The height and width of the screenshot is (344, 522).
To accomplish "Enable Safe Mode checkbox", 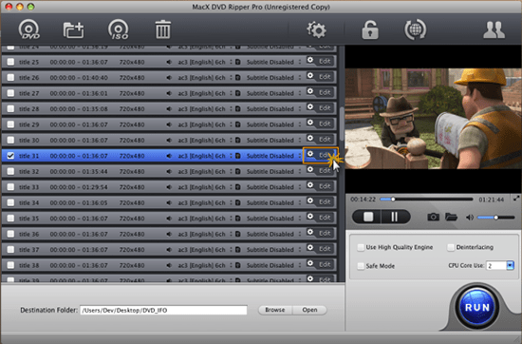I will [361, 266].
